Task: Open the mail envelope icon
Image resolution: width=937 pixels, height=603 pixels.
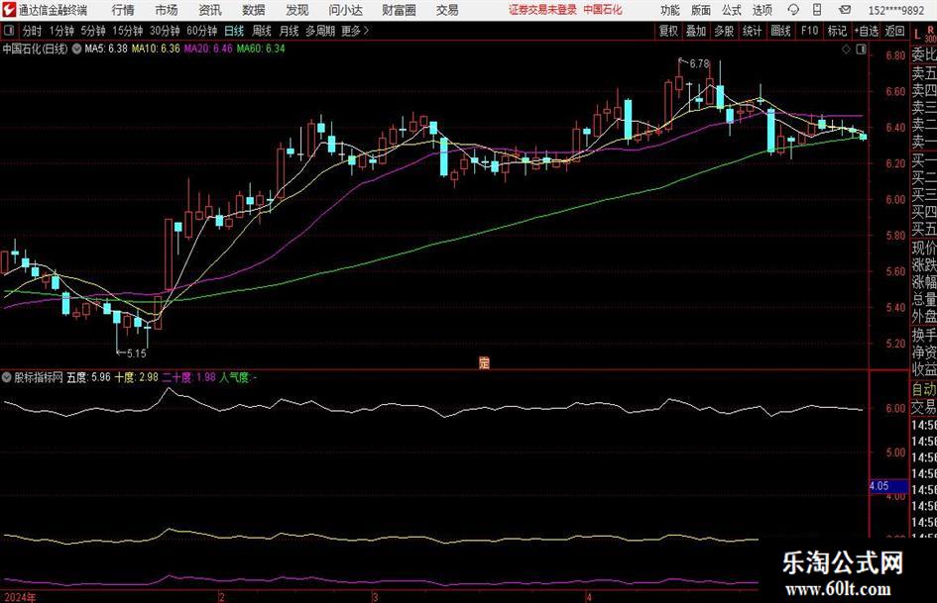Action: tap(845, 10)
